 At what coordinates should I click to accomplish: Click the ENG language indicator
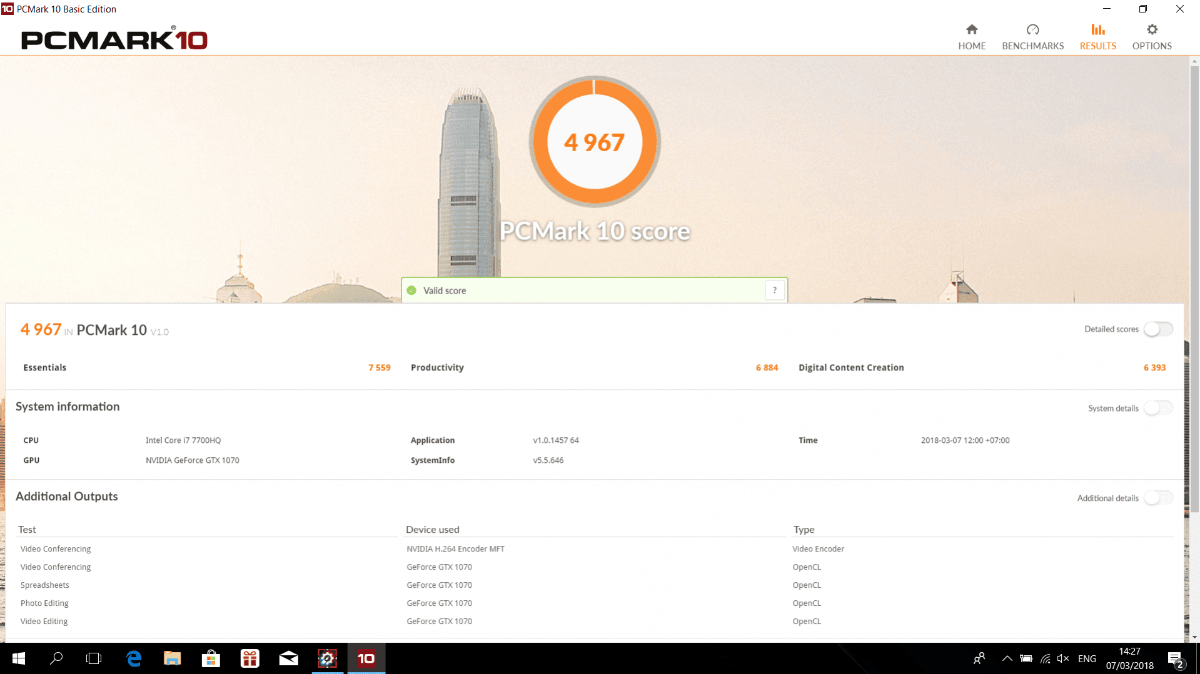[1087, 658]
